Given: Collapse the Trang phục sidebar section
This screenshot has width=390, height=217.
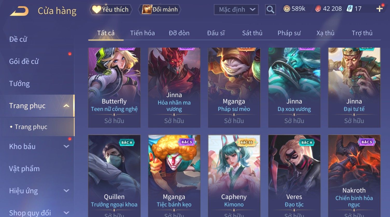Looking at the screenshot, I should click(x=66, y=106).
